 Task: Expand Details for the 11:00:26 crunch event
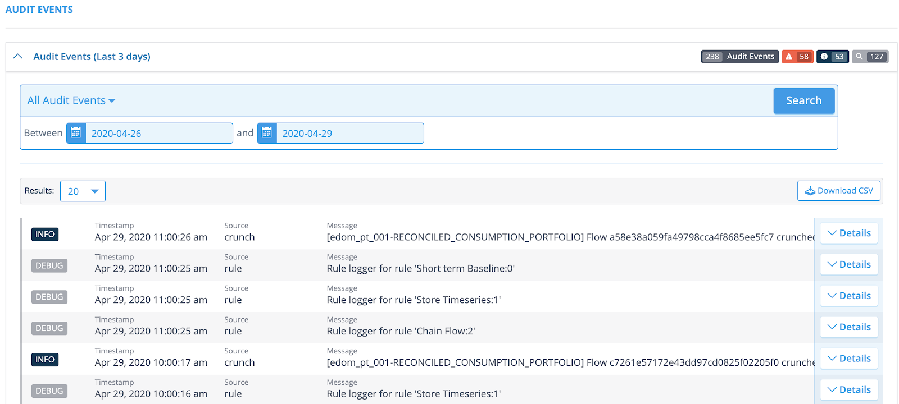pos(849,233)
